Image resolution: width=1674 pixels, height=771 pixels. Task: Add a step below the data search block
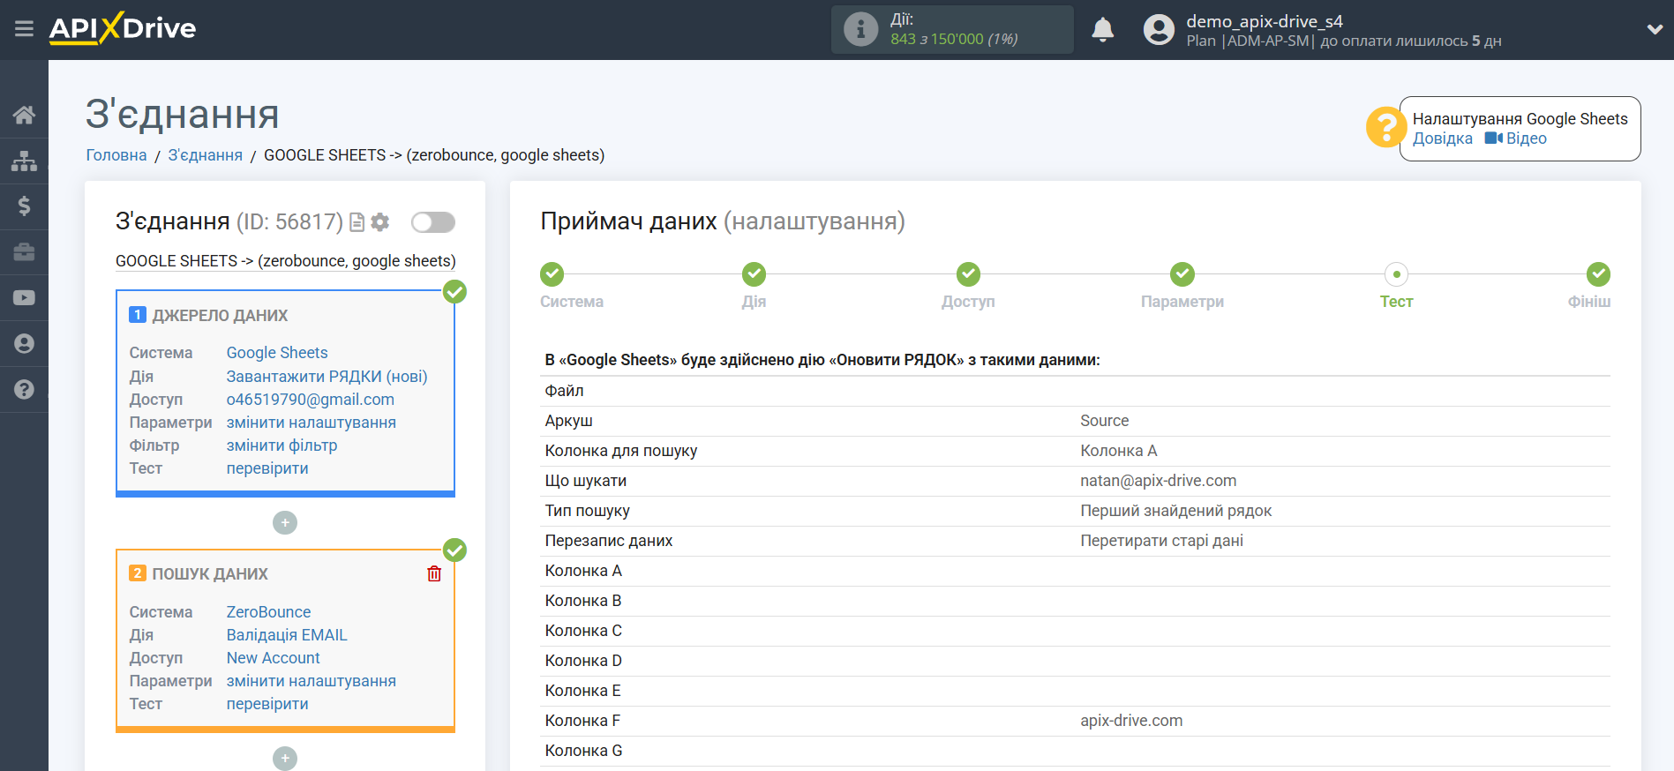click(x=284, y=759)
